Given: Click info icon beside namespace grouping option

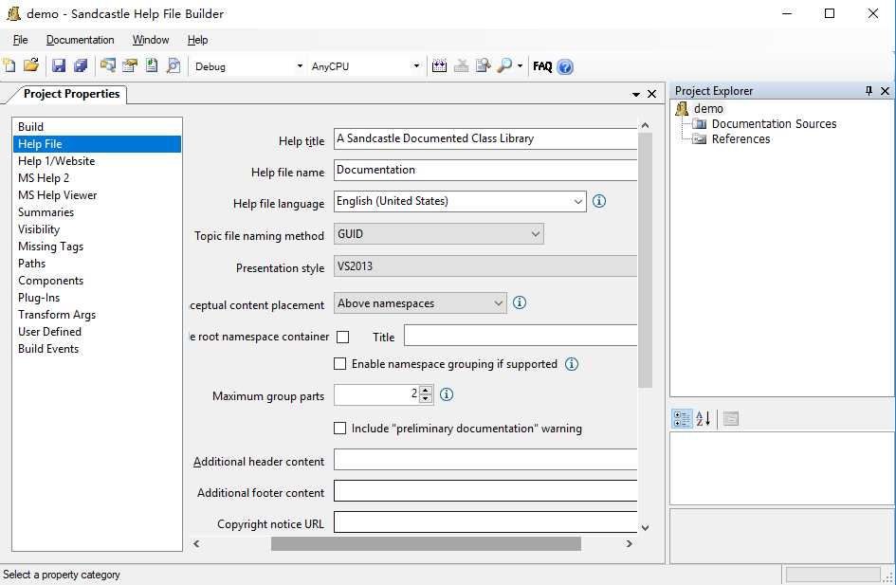Looking at the screenshot, I should coord(572,364).
